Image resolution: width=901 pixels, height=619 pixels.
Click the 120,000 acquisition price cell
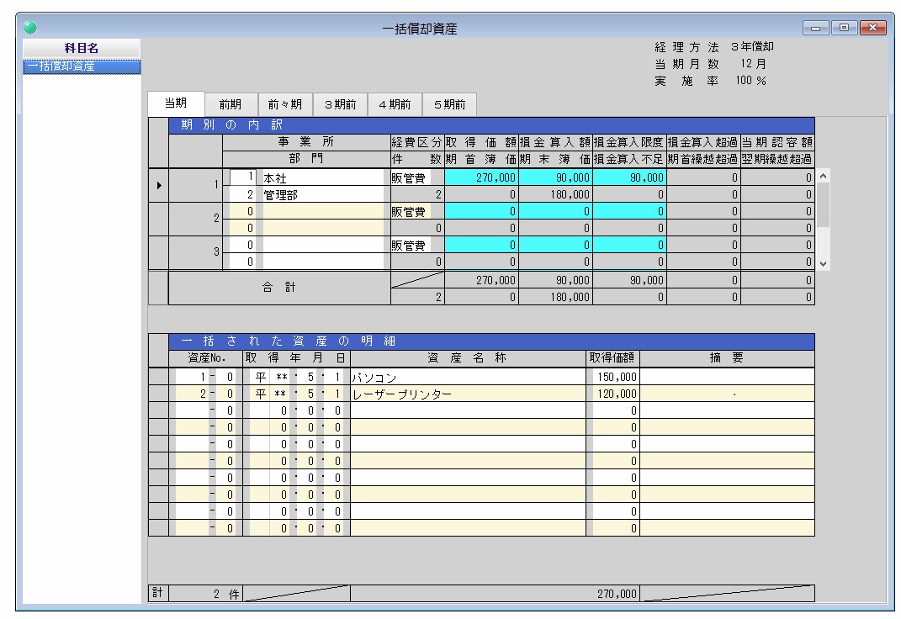pyautogui.click(x=616, y=394)
